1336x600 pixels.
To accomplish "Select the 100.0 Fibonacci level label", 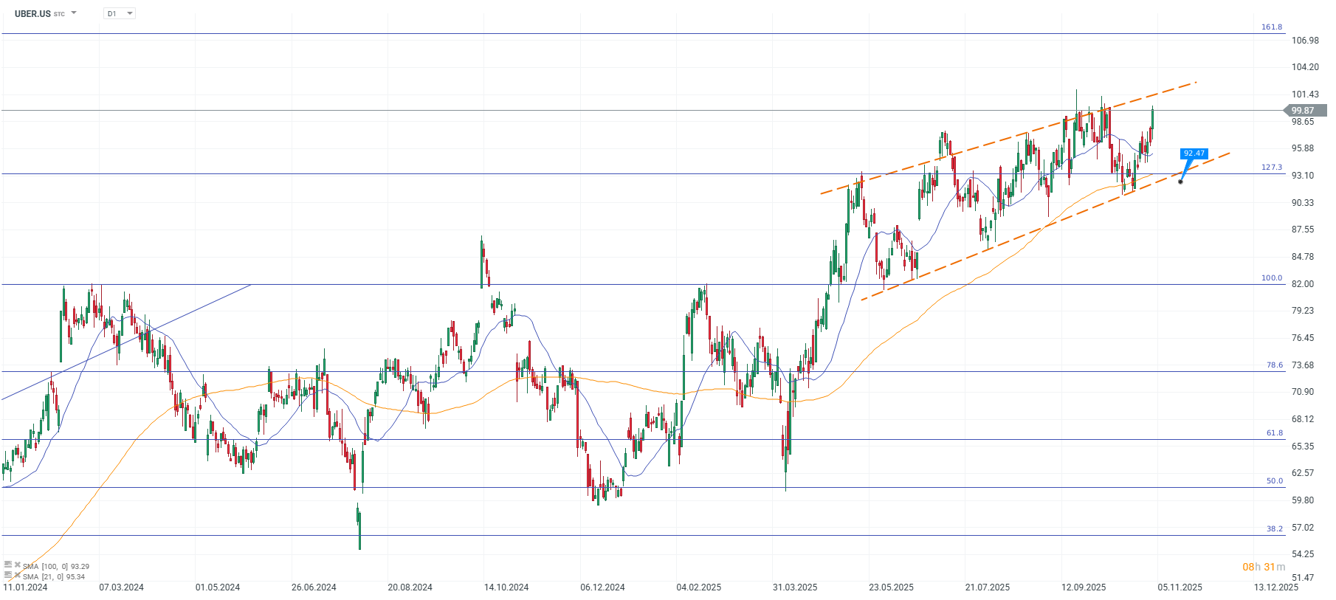I will pos(1272,278).
